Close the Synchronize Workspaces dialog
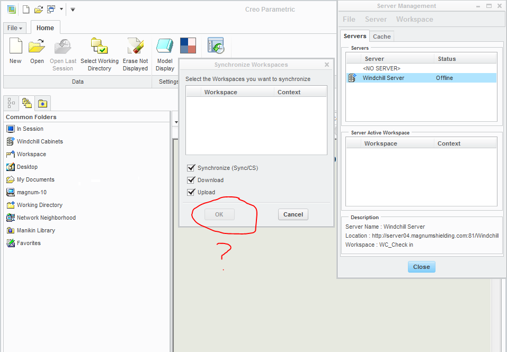 [x=327, y=65]
